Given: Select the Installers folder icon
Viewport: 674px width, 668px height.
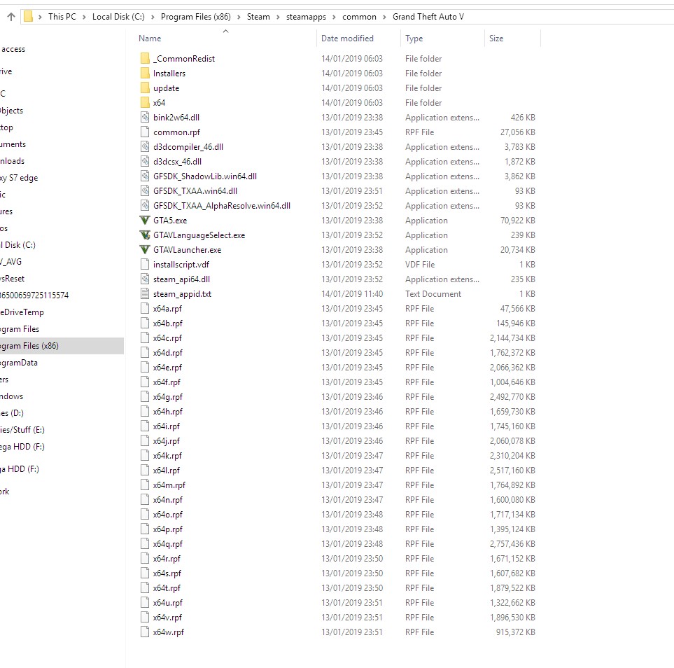Looking at the screenshot, I should [146, 73].
